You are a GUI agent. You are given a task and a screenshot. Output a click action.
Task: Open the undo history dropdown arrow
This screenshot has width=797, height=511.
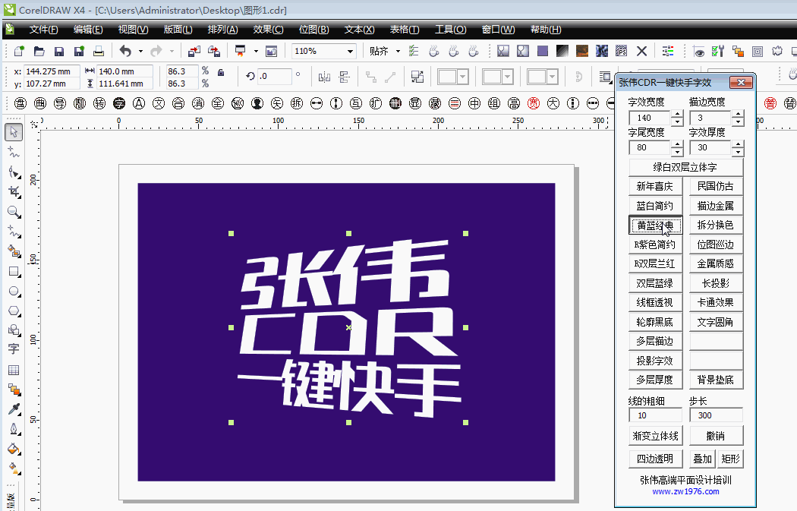(x=140, y=52)
